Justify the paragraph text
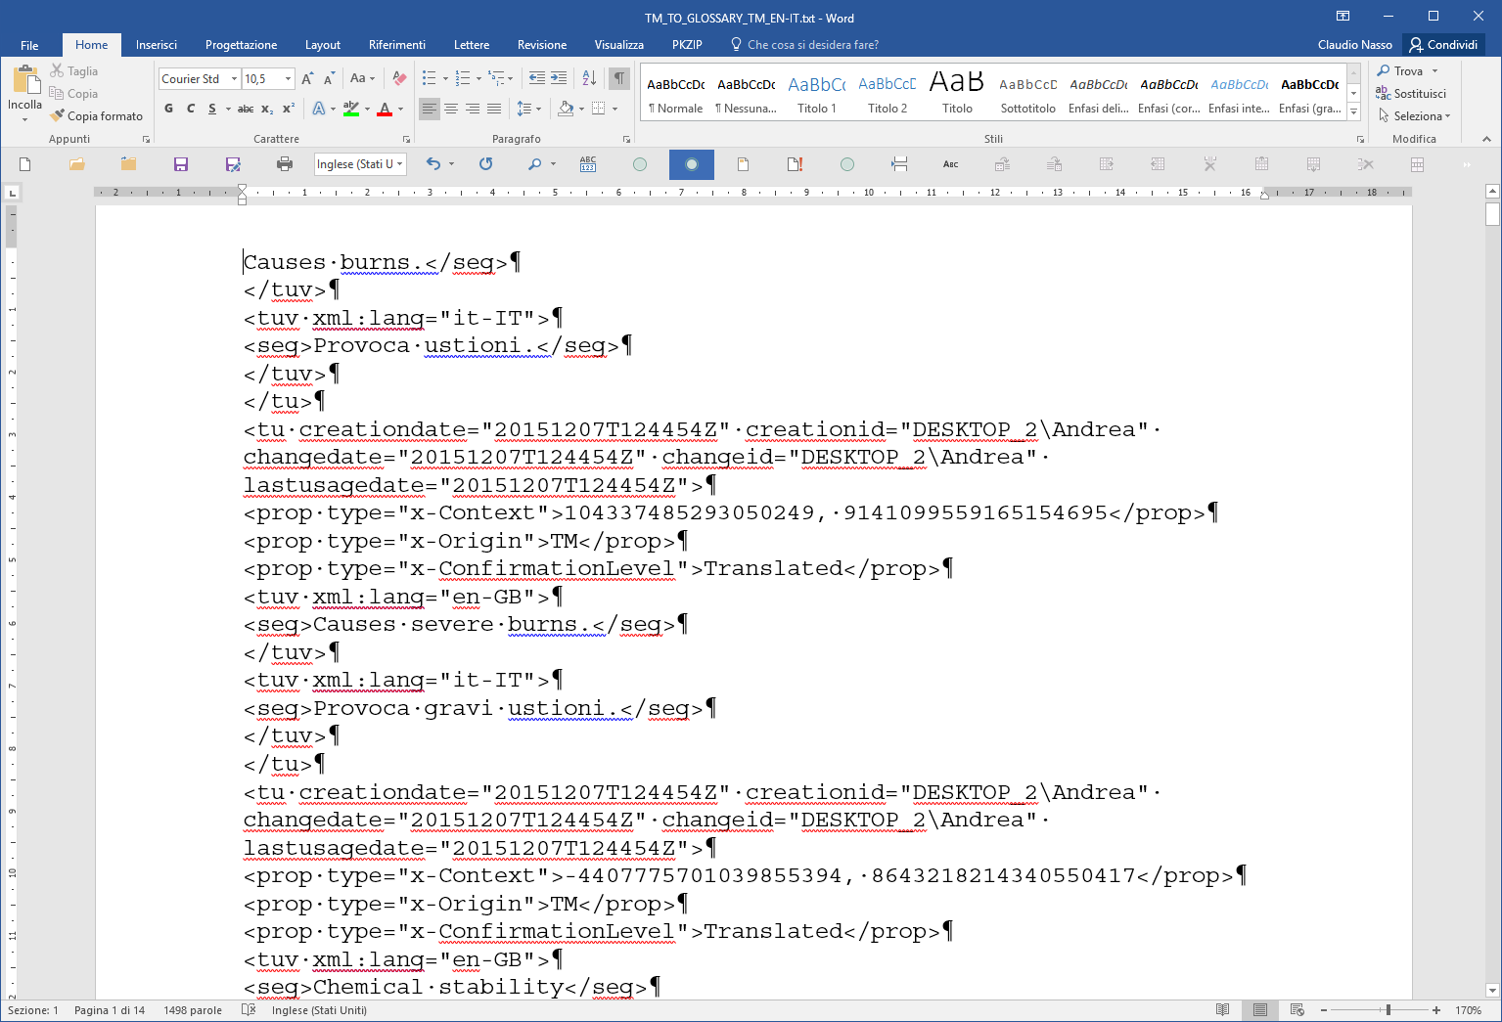Image resolution: width=1502 pixels, height=1022 pixels. (494, 109)
